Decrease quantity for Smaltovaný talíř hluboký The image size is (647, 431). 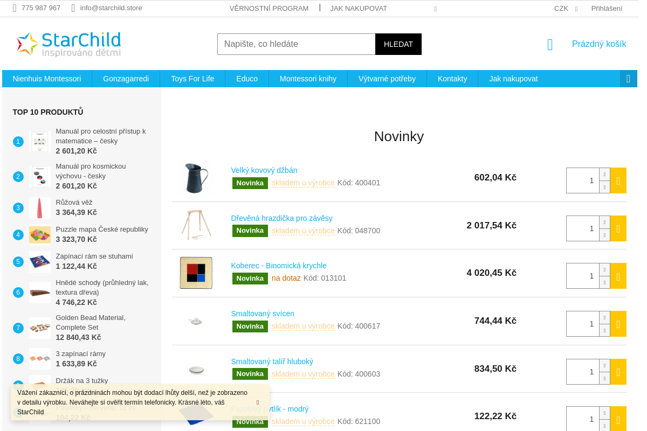[x=604, y=378]
